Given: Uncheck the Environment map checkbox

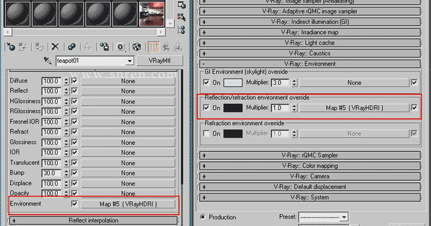Looking at the screenshot, I should pyautogui.click(x=75, y=204).
